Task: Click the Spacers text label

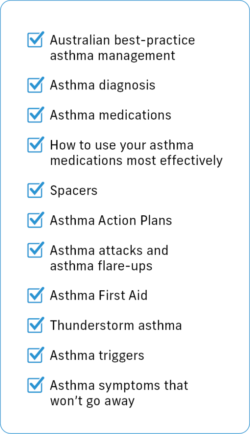Action: click(74, 191)
